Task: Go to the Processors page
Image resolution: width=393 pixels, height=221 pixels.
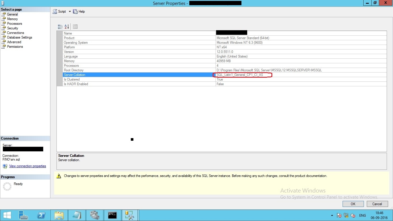Action: point(14,24)
